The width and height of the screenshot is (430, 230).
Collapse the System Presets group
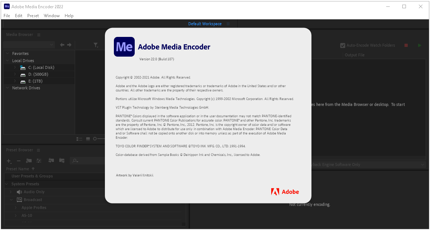click(x=7, y=184)
